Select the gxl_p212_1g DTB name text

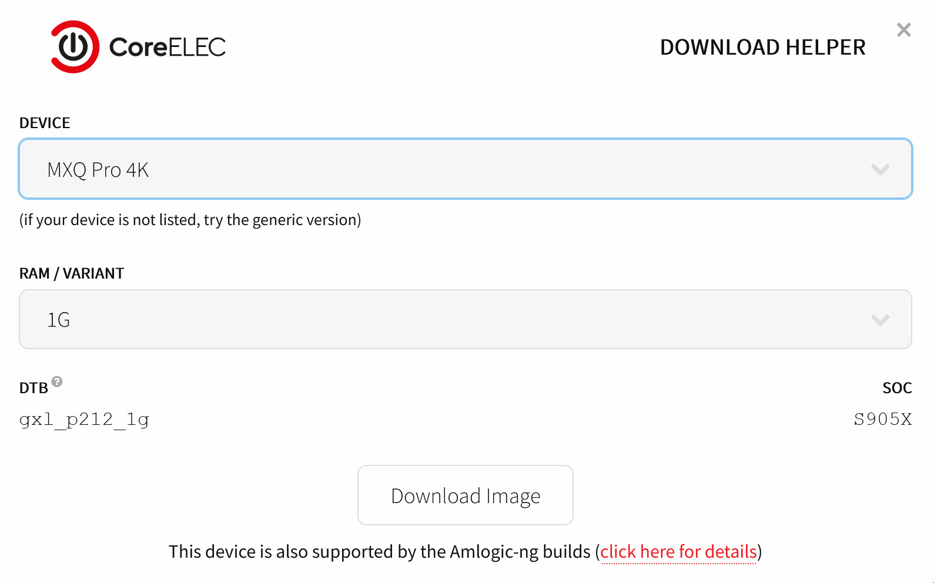(84, 420)
